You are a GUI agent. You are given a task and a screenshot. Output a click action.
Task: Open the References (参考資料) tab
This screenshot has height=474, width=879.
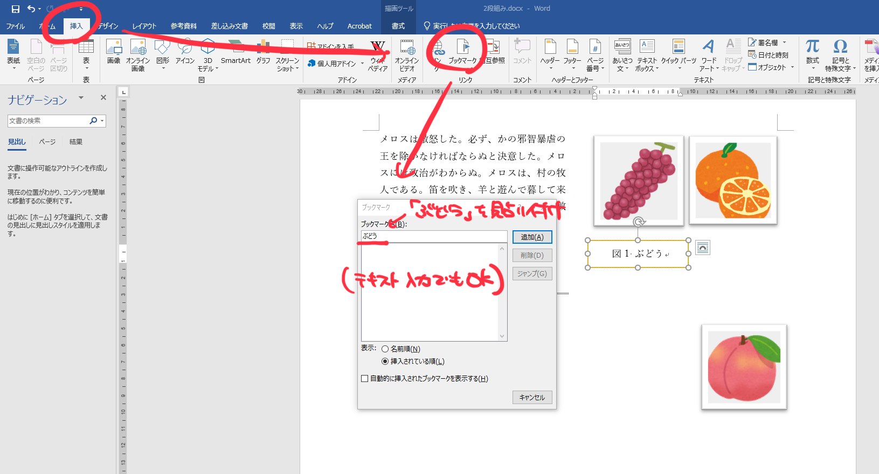point(184,26)
